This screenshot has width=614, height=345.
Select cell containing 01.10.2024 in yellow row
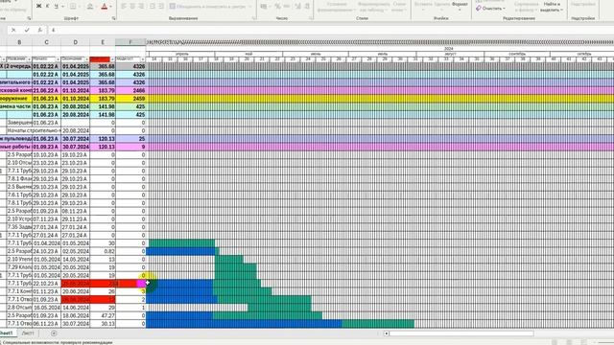coord(75,99)
